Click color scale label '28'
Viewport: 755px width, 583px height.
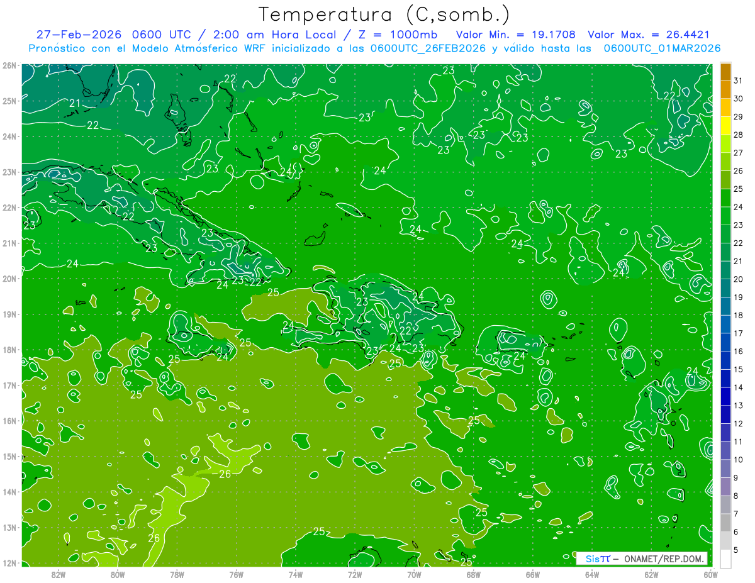[739, 135]
